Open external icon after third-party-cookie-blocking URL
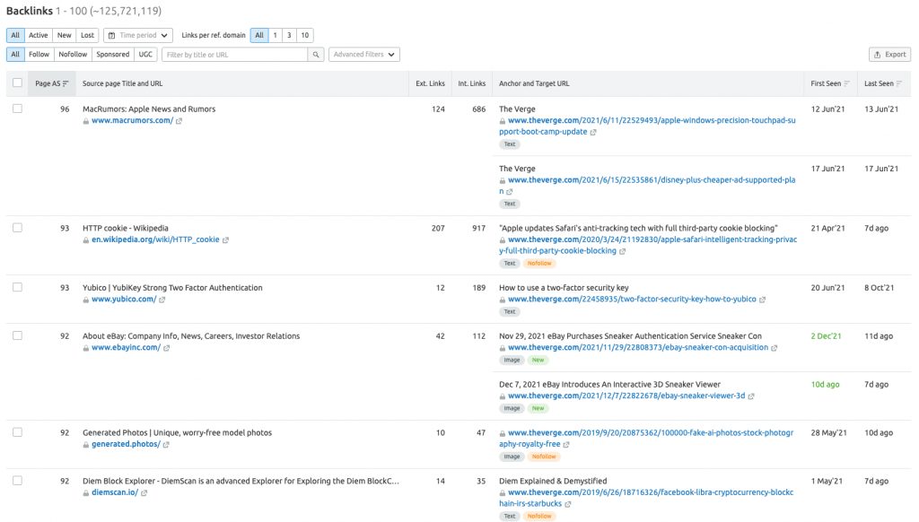 (623, 251)
